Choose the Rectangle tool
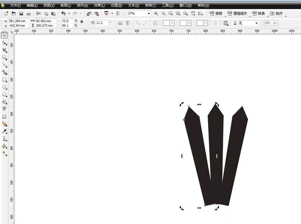Screen dimensions: 301x224 4,80
